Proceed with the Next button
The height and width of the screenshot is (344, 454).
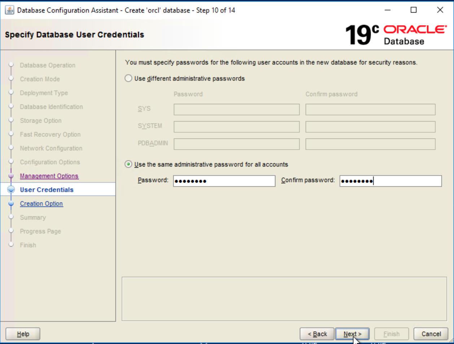click(x=353, y=334)
